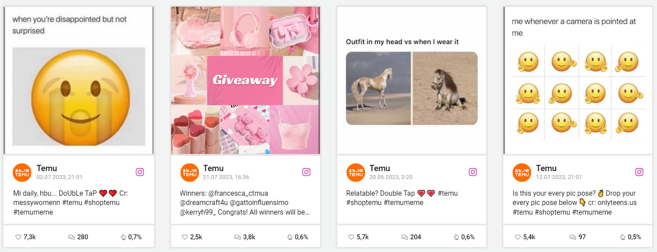Screen dimensions: 657x252
Task: Click Temu name on the 12.07.2023 post
Action: click(x=546, y=168)
